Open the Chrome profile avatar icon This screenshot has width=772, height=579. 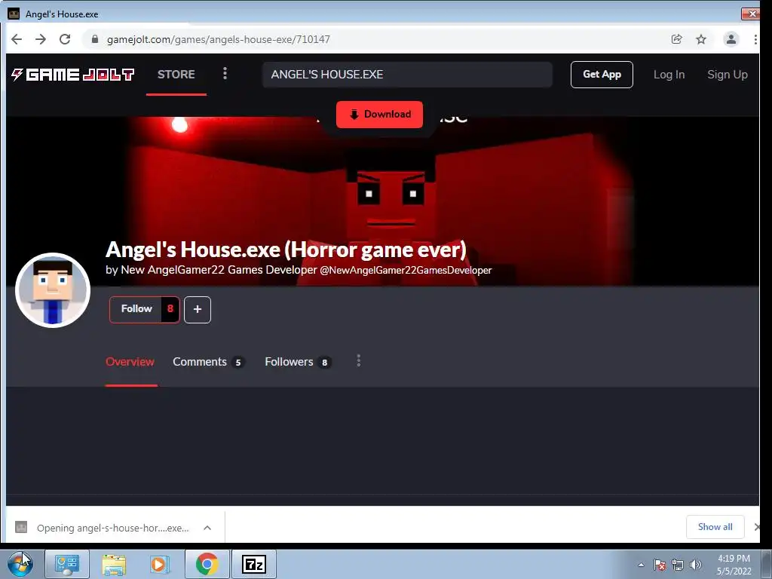[731, 39]
